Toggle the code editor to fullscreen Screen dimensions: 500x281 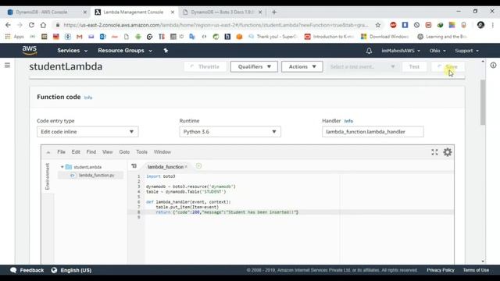(434, 152)
